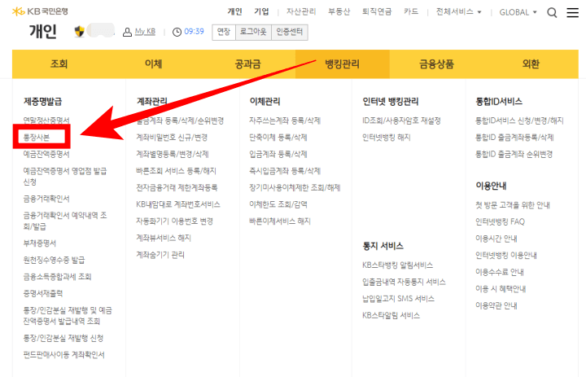Open the 뱅킹관리 main menu tab
Viewport: 586px width, 377px height.
coord(343,64)
